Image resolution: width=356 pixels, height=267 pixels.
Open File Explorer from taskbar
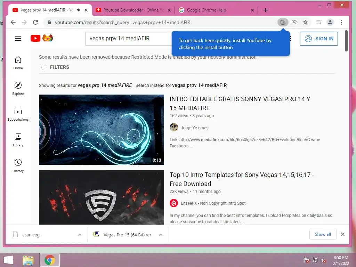(28, 260)
